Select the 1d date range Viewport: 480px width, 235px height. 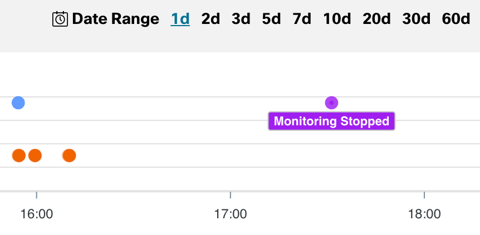click(x=180, y=19)
